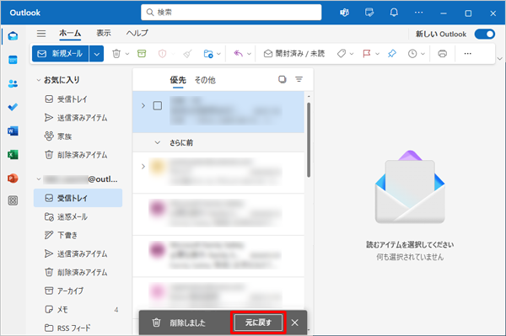Click the Categorize tag icon
The image size is (506, 336).
pos(341,54)
